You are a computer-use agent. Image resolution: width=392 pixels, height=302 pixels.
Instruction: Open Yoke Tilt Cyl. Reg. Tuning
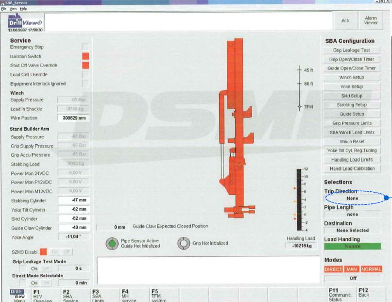point(352,151)
